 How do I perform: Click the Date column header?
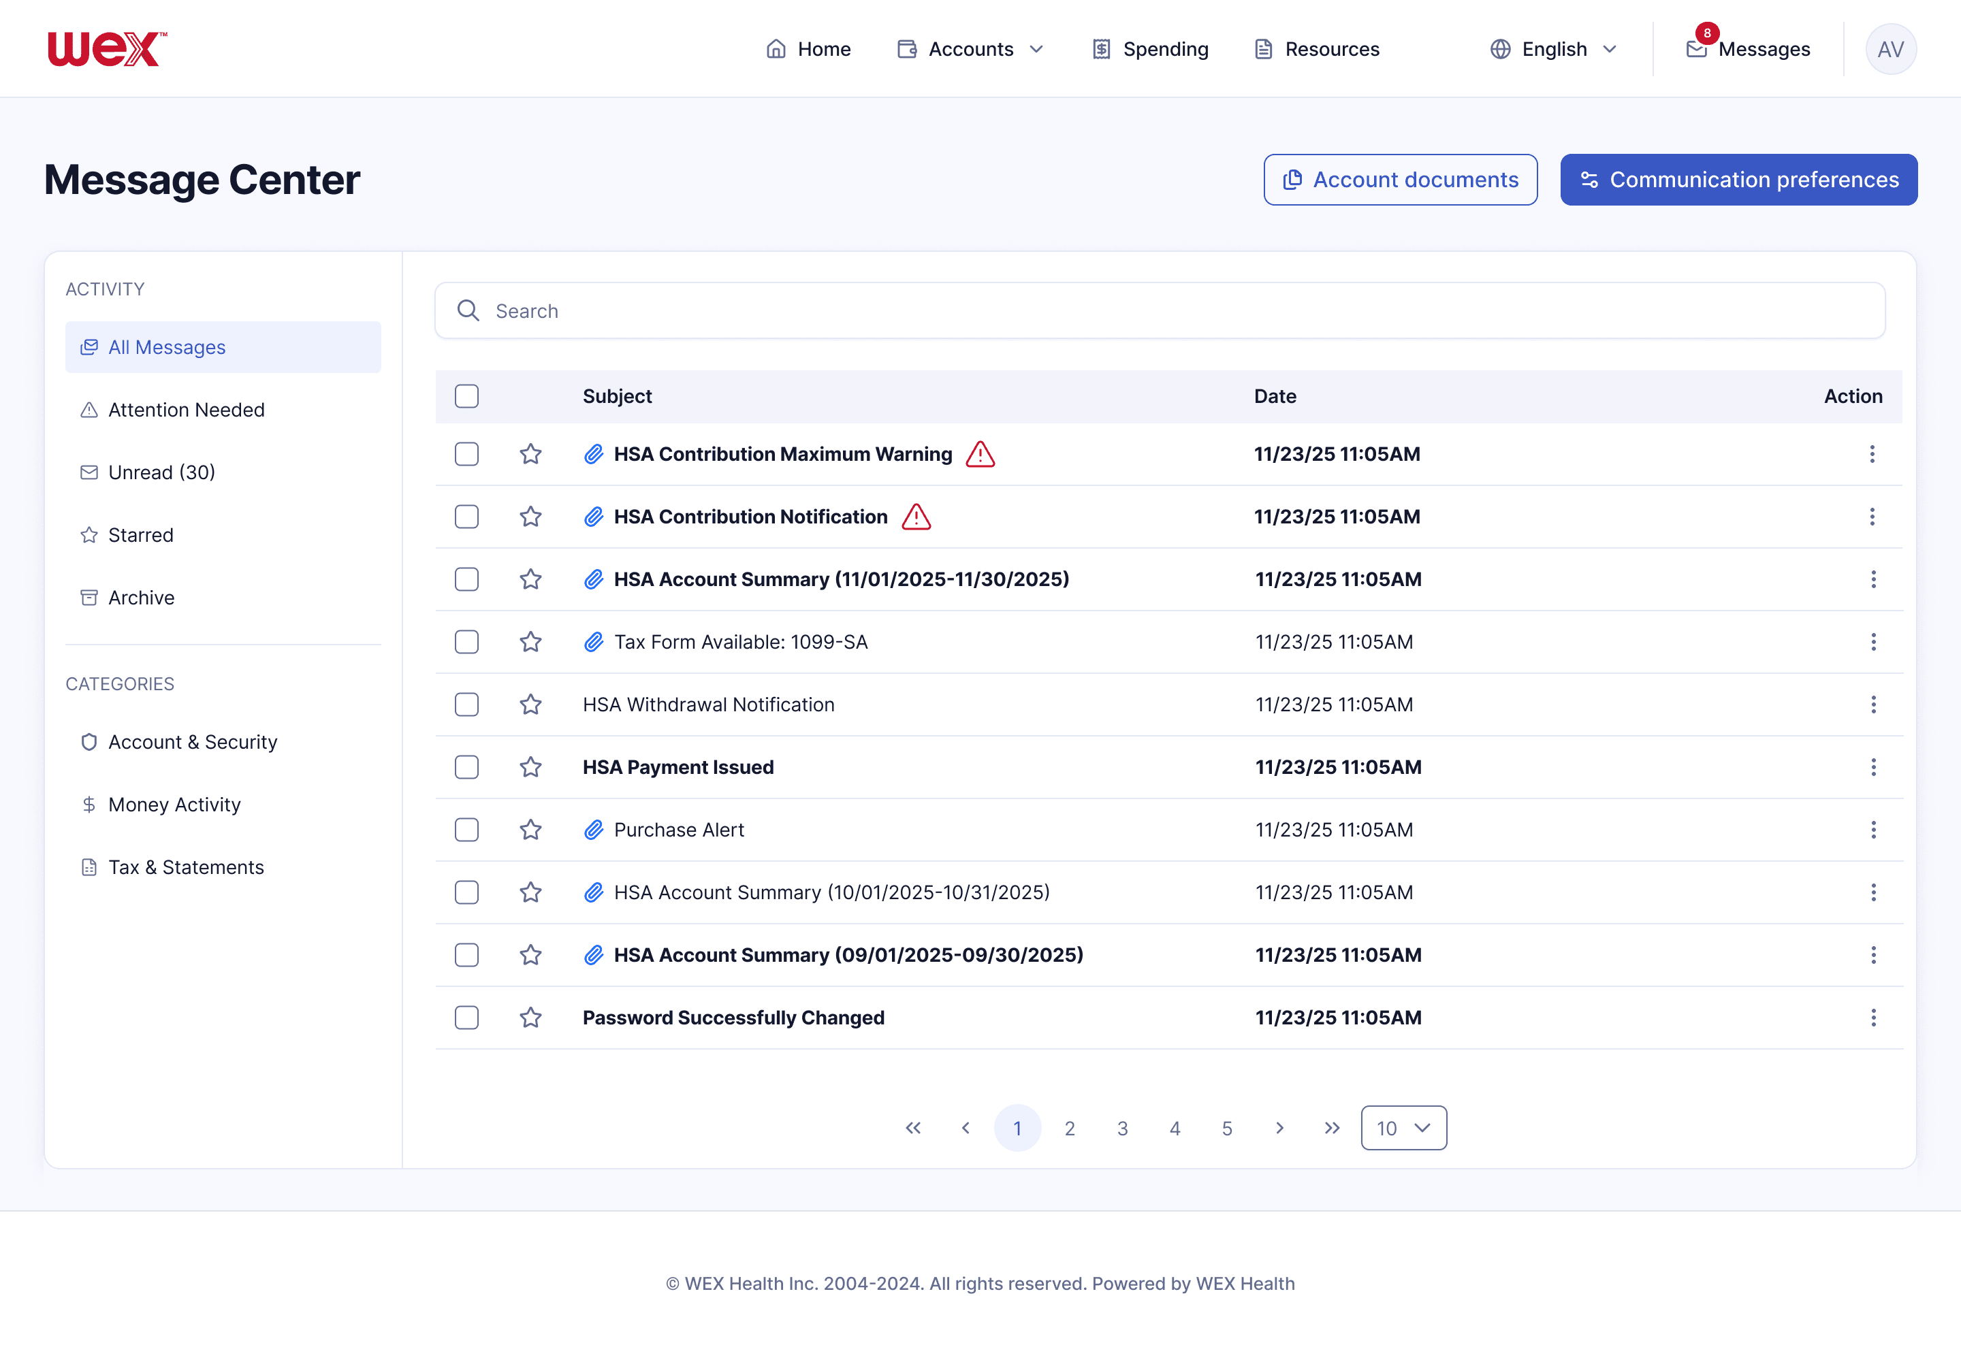tap(1275, 396)
